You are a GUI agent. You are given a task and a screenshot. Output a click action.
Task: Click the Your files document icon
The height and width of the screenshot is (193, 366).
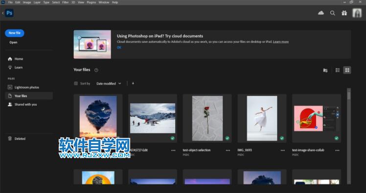click(10, 96)
